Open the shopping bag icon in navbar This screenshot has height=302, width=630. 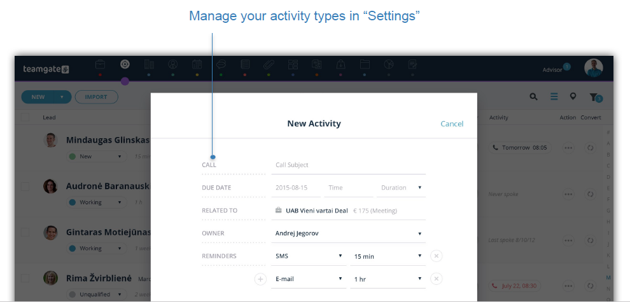[340, 64]
